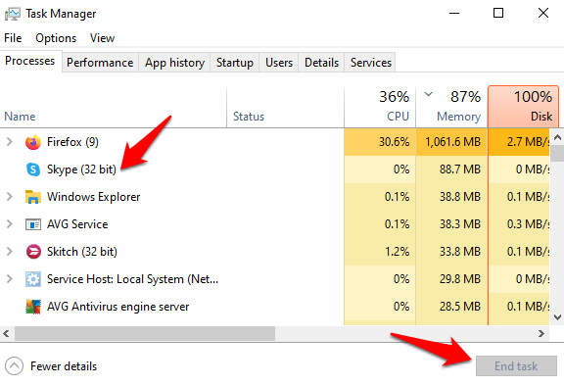Expand the Windows Explorer process group
This screenshot has height=386, width=564.
point(10,197)
